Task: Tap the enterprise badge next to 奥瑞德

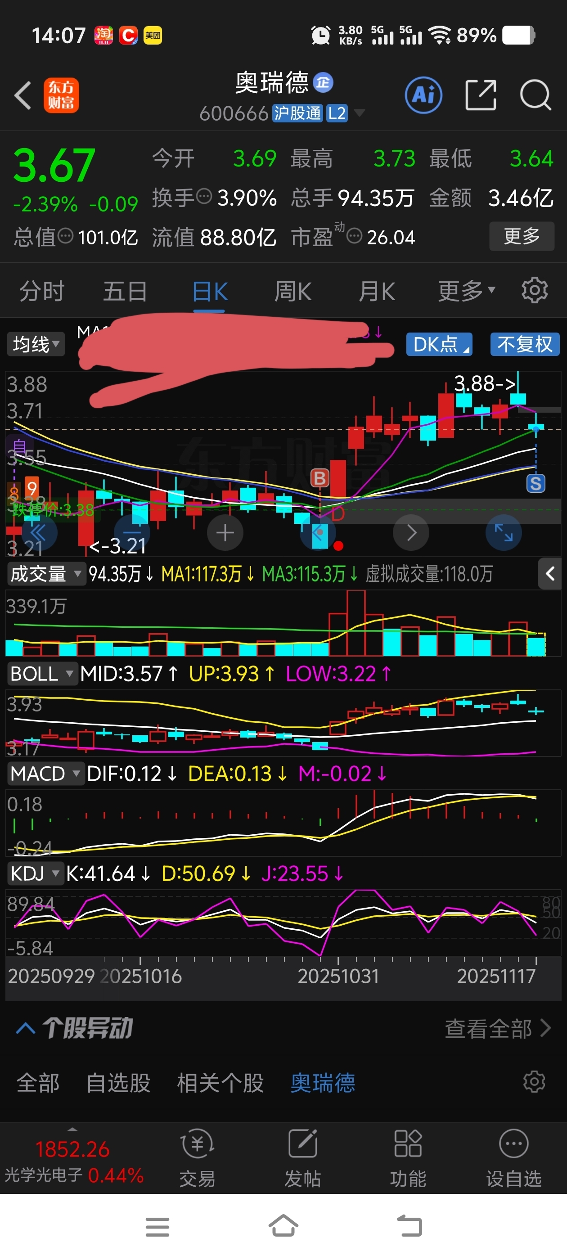Action: coord(323,82)
